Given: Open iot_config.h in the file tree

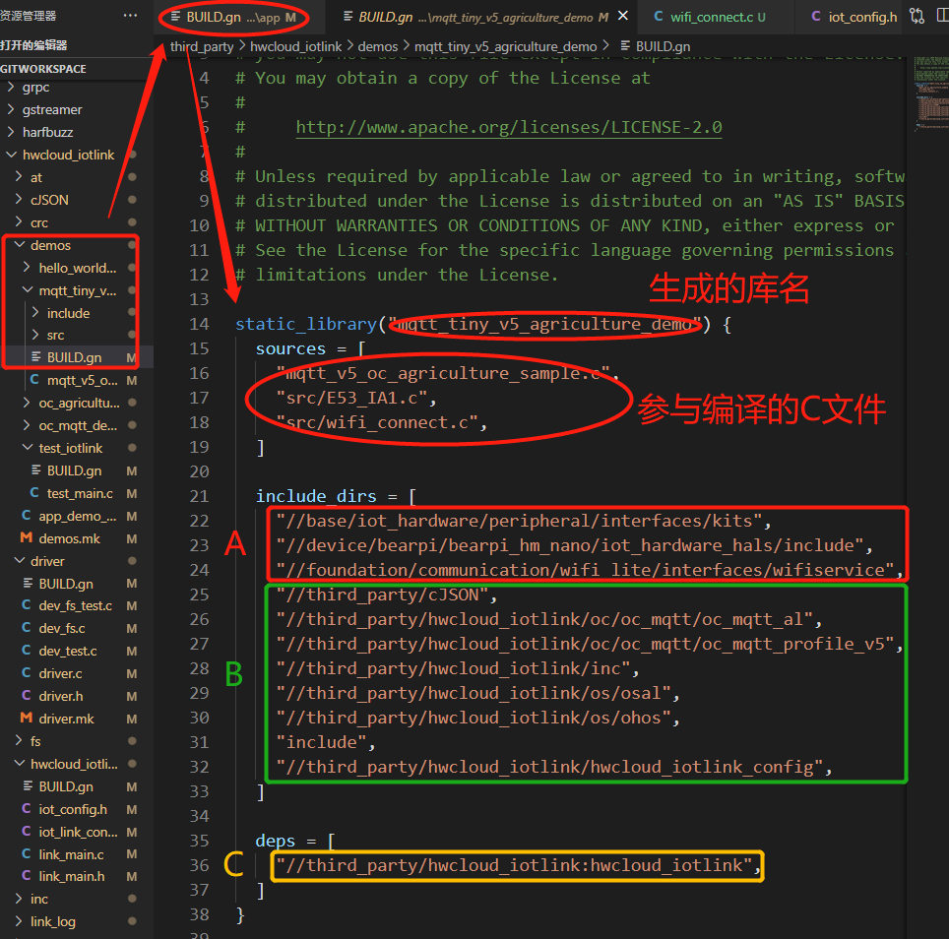Looking at the screenshot, I should [76, 809].
